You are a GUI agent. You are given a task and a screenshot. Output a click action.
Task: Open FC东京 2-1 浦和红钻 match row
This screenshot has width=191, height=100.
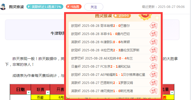pos(114,67)
